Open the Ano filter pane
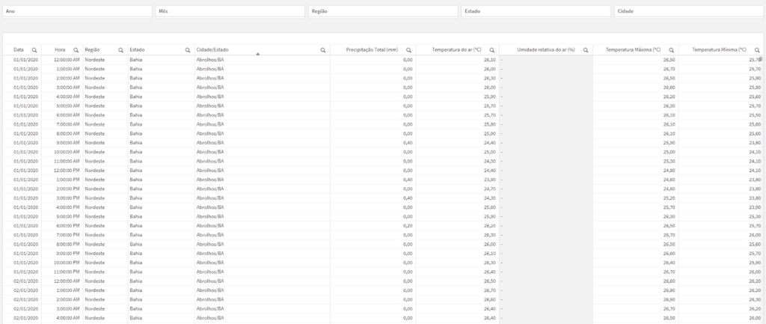 (78, 11)
